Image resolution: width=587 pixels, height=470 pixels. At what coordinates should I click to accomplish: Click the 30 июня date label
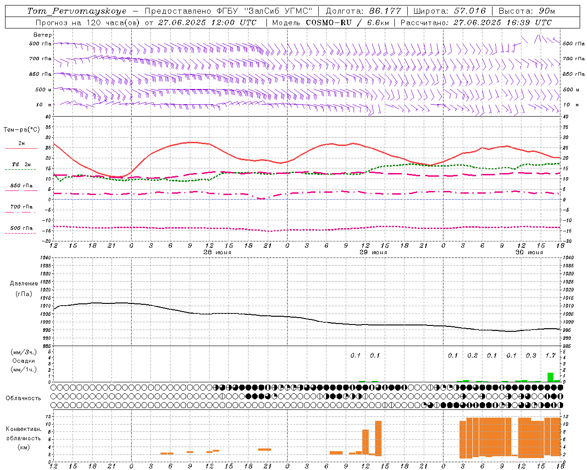coord(529,252)
